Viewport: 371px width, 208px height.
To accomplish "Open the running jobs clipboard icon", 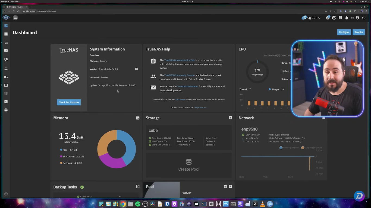I will point(340,18).
